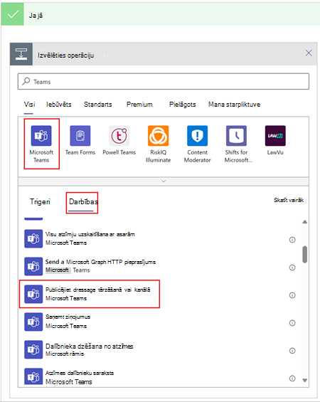
Task: Close the Izvēlēties operāciju panel
Action: pyautogui.click(x=309, y=53)
